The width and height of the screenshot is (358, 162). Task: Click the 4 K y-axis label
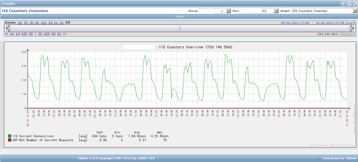click(24, 52)
